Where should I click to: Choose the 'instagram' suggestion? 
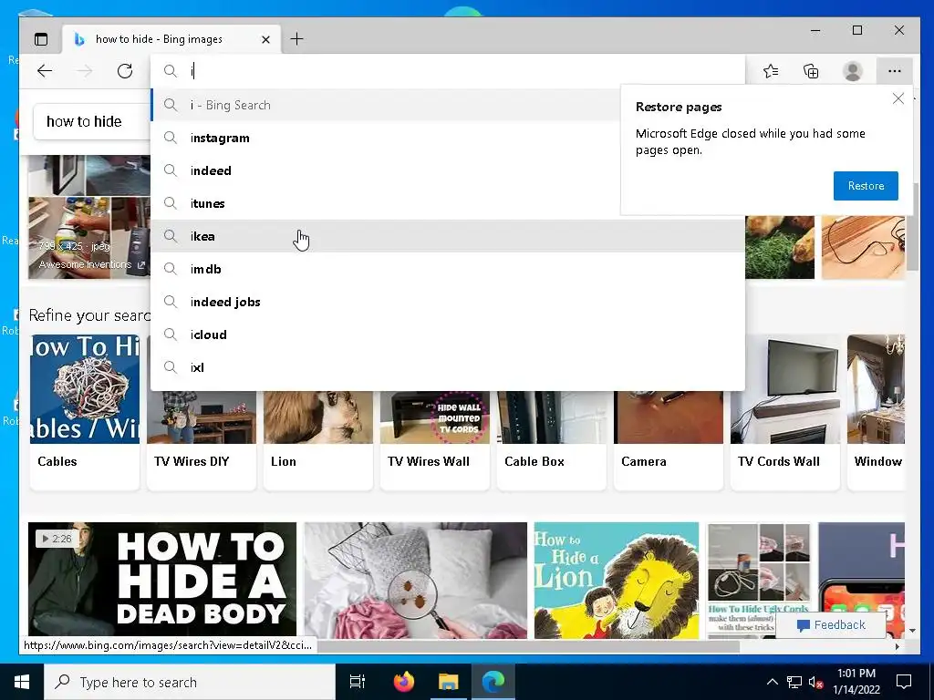click(x=386, y=138)
